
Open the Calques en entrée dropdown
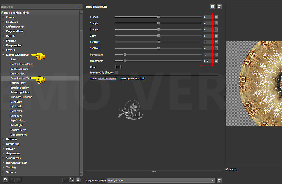click(x=161, y=181)
